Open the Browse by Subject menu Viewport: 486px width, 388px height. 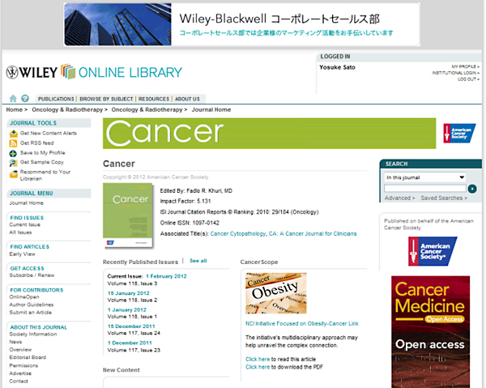[105, 99]
